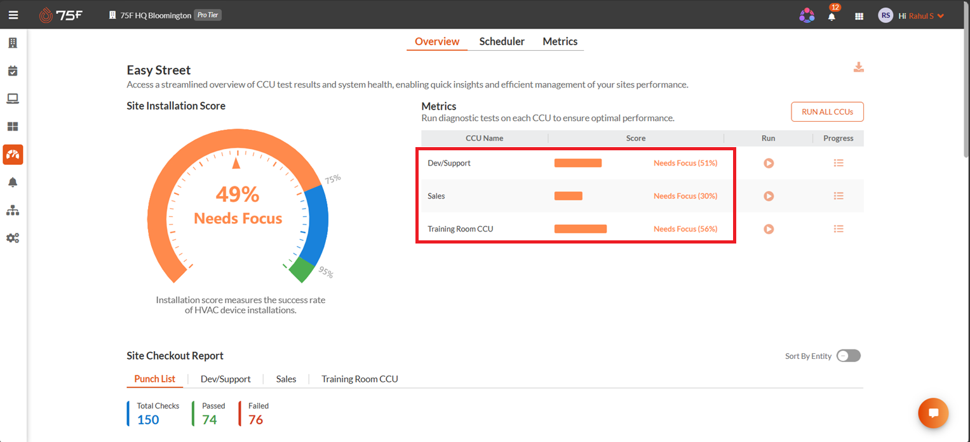Image resolution: width=970 pixels, height=442 pixels.
Task: Select the speedometer gauge sidebar icon
Action: [x=13, y=154]
